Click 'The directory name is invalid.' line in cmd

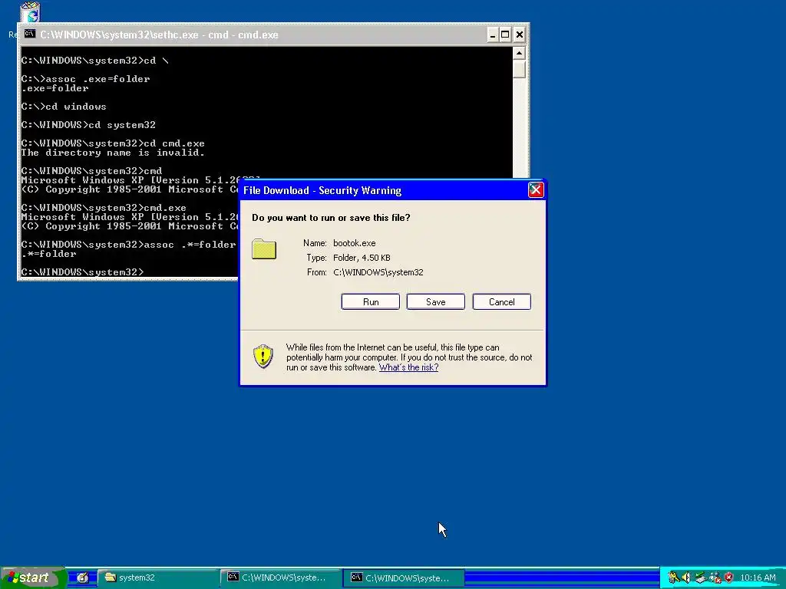(x=113, y=153)
